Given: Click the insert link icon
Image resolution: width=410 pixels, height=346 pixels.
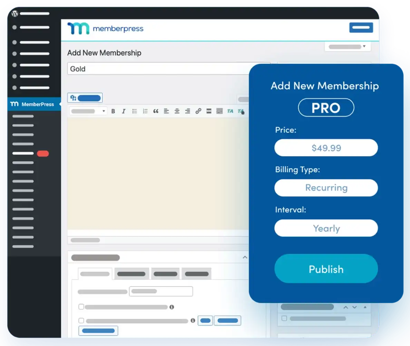Looking at the screenshot, I should point(198,111).
